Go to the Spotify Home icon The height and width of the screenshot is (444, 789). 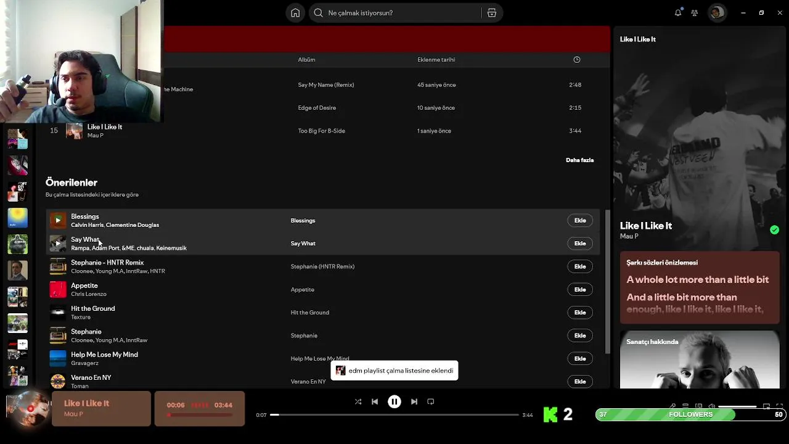pos(295,13)
